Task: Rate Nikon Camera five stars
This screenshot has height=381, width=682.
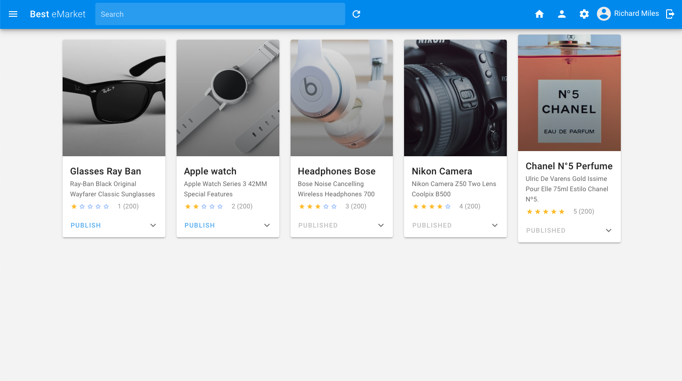Action: coord(448,206)
